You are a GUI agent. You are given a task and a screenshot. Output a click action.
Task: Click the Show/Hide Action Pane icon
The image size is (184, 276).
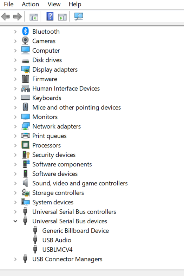click(x=63, y=17)
